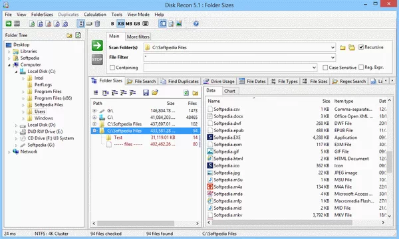This screenshot has width=399, height=239.
Task: Click the large STOP button
Action: (x=97, y=60)
